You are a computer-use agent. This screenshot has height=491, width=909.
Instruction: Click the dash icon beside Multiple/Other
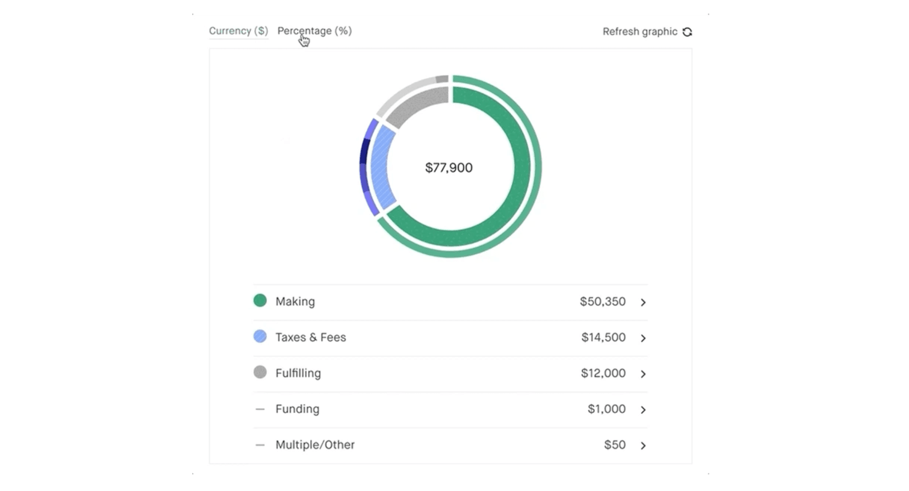259,444
